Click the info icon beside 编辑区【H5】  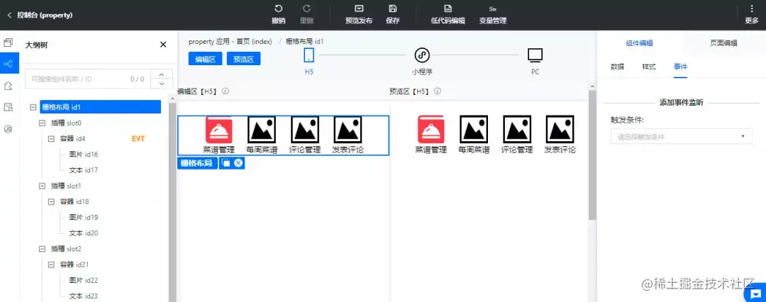pyautogui.click(x=226, y=91)
